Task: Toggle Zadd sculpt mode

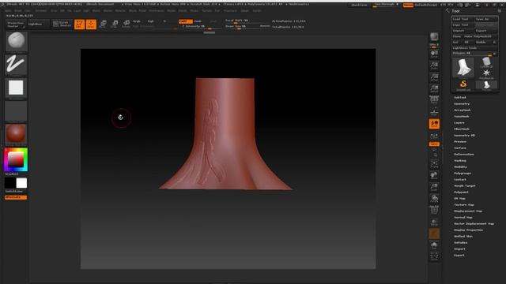Action: pos(185,21)
